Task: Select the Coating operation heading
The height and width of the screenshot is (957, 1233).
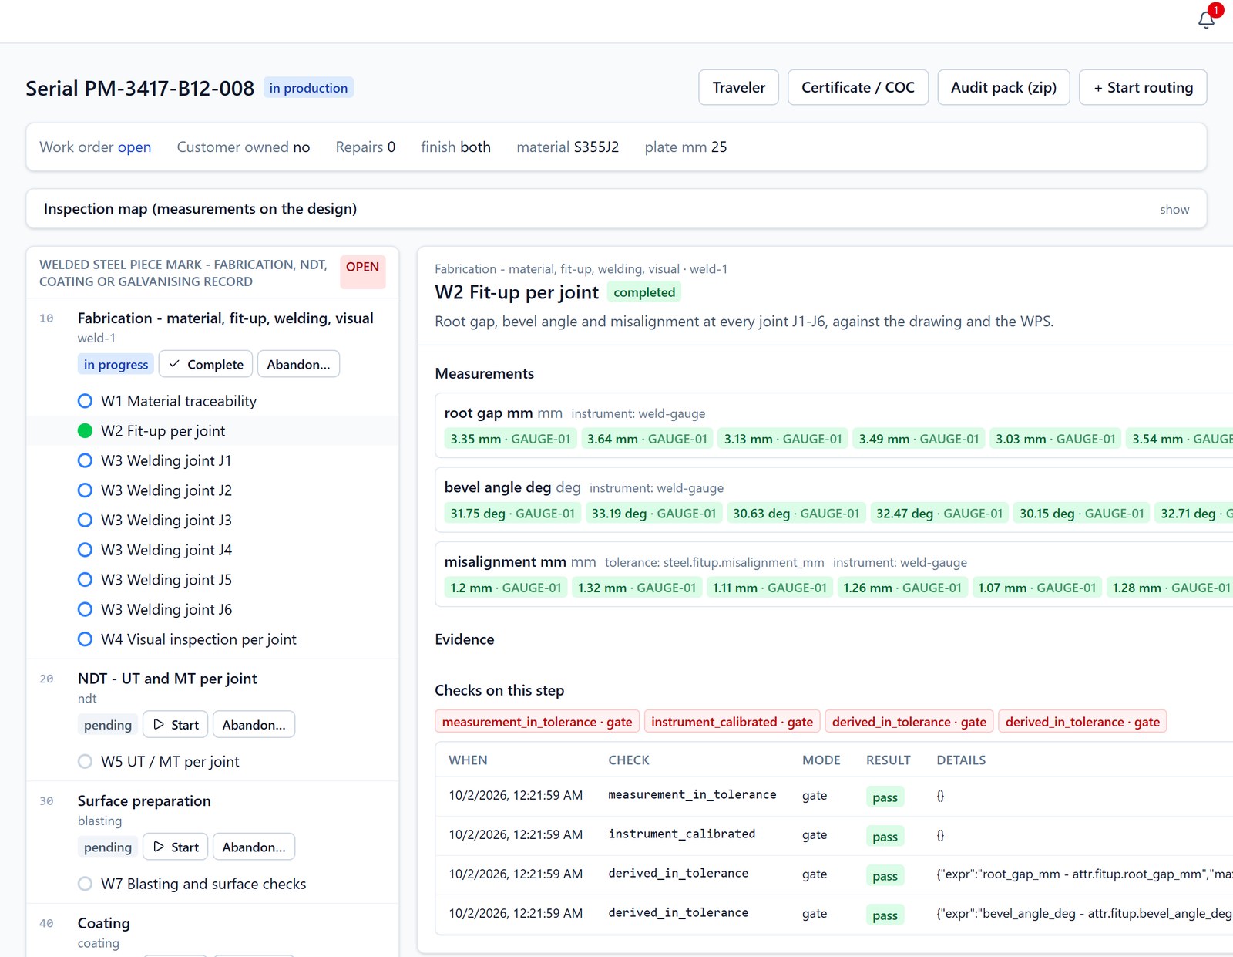Action: tap(104, 923)
